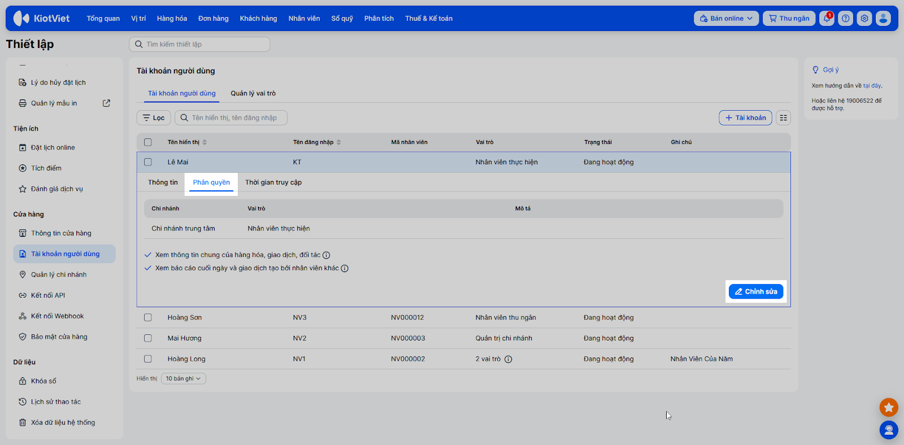
Task: Switch to Quản lý vai trò tab
Action: 253,94
